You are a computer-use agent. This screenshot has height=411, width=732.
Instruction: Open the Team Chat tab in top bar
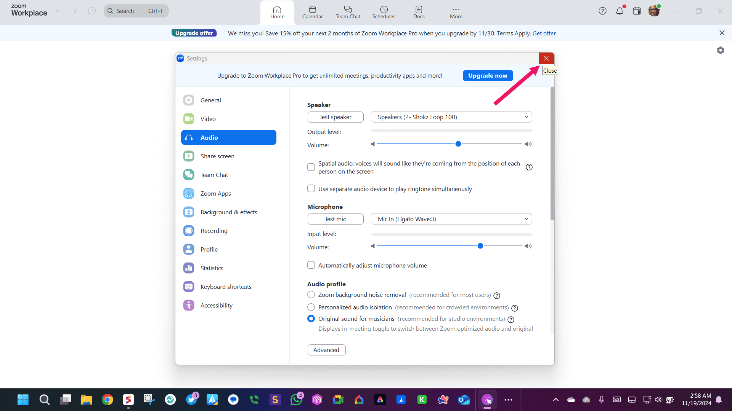coord(348,12)
